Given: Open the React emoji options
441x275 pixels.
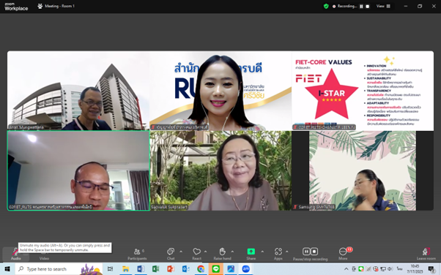Looking at the screenshot, I should [196, 254].
